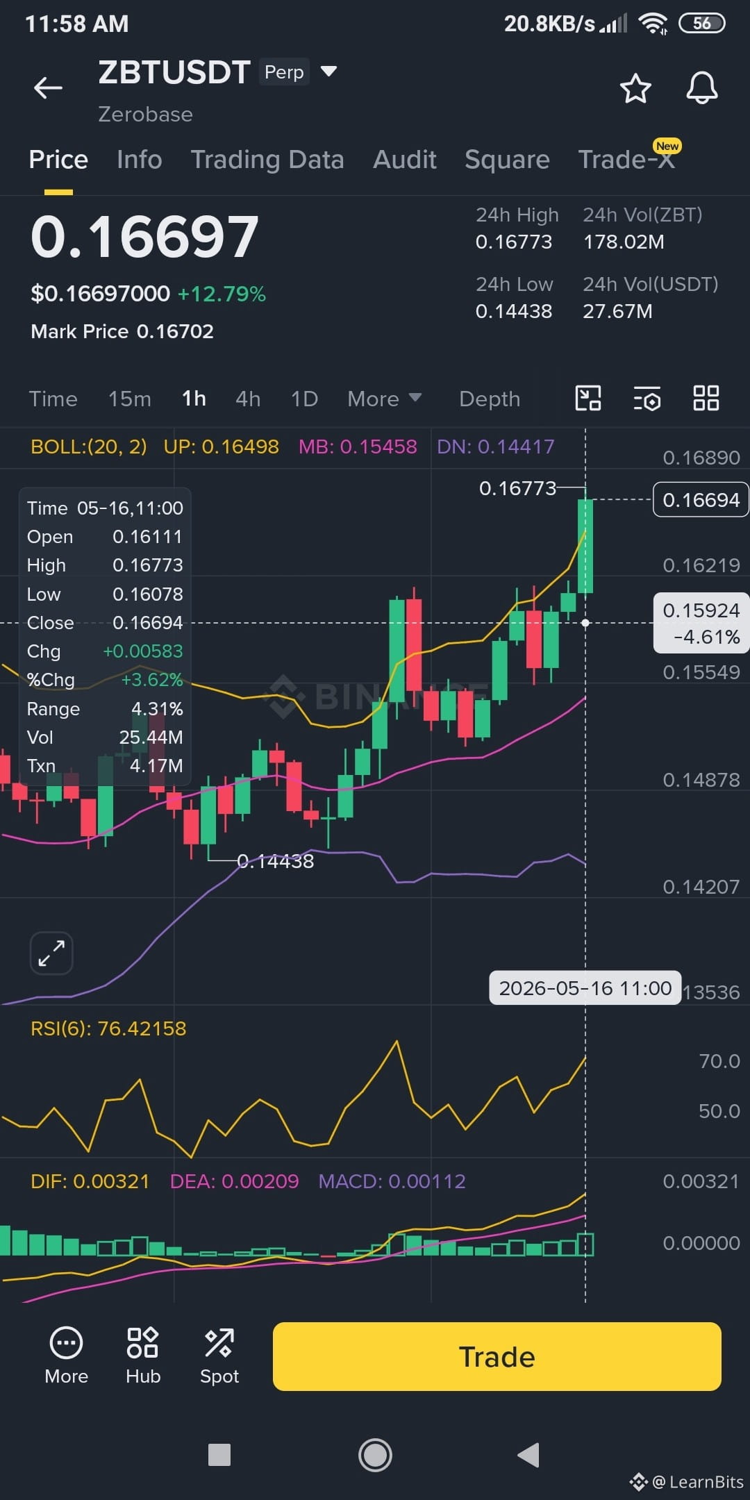Open chart indicator settings icon

click(647, 399)
